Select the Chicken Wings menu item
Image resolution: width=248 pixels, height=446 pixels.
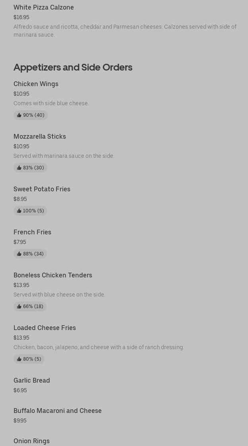36,84
